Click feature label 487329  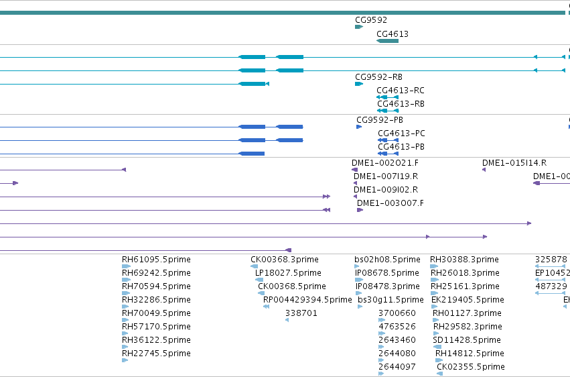pos(551,286)
